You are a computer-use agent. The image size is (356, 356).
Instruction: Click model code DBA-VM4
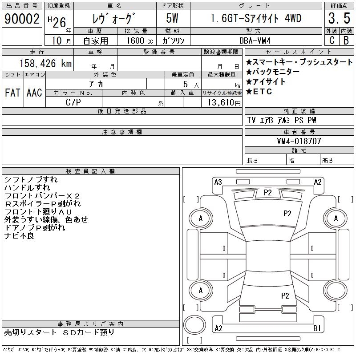pyautogui.click(x=255, y=40)
